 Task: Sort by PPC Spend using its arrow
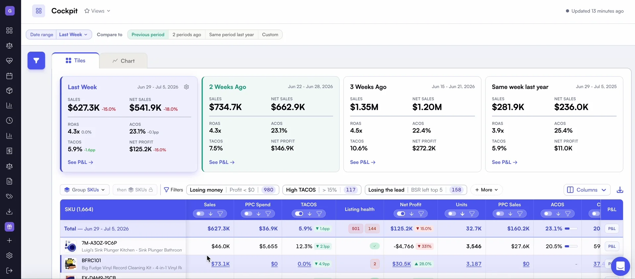[x=258, y=214]
